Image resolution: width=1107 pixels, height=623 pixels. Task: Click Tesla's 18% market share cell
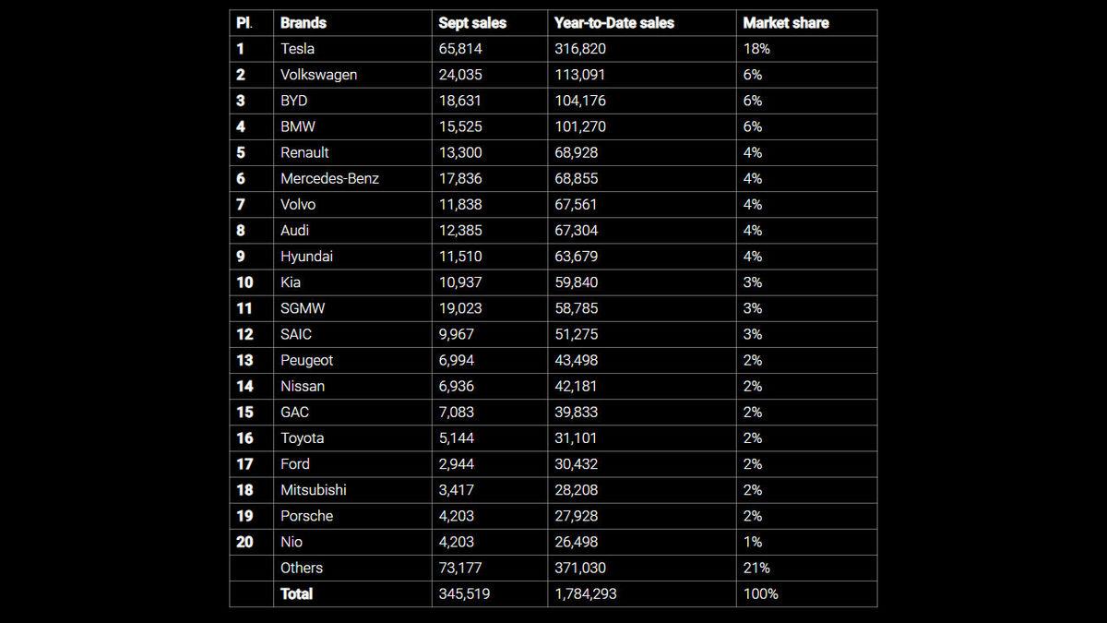[x=756, y=49]
